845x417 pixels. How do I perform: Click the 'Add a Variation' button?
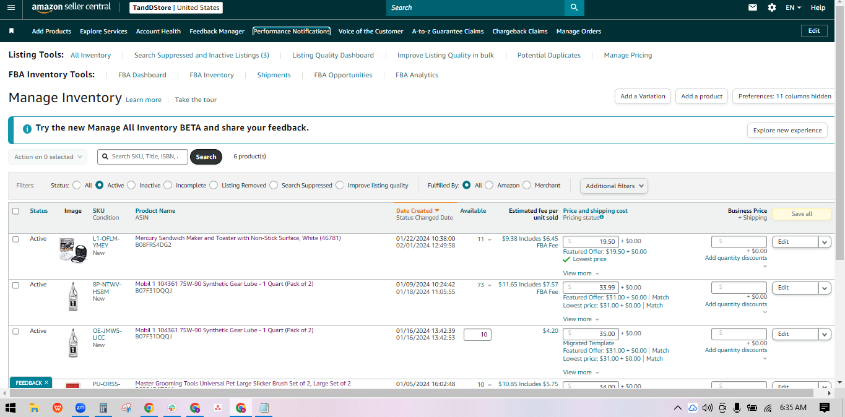point(643,97)
